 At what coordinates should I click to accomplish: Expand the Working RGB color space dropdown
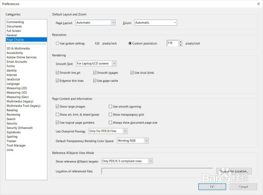(x=133, y=140)
